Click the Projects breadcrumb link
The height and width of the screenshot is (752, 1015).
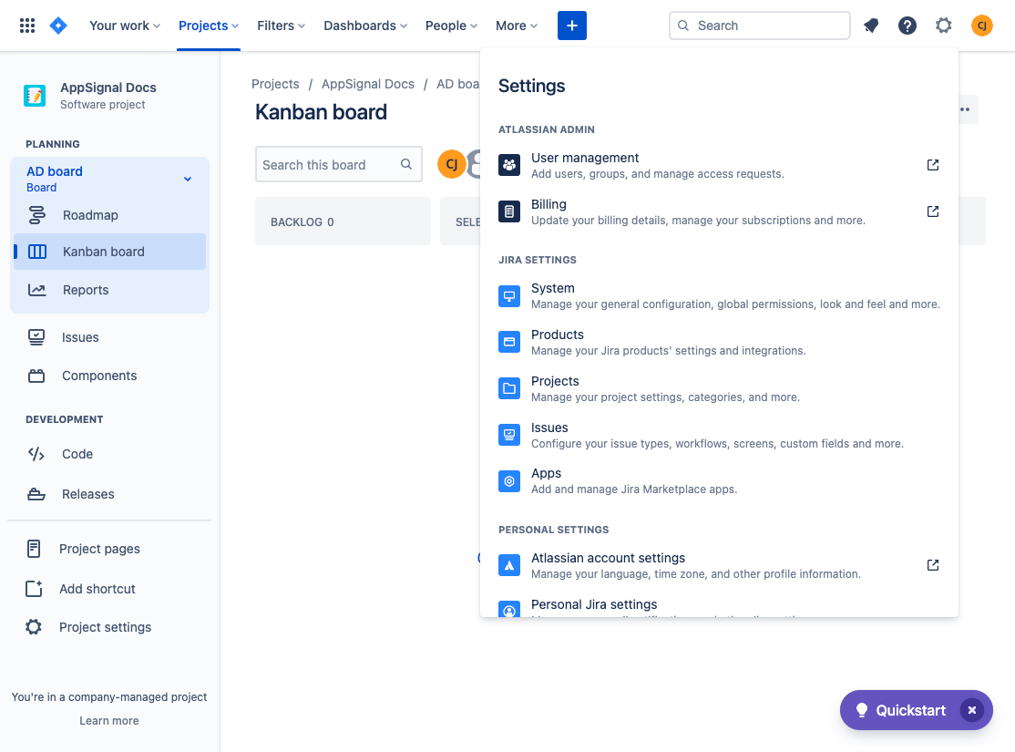point(275,84)
